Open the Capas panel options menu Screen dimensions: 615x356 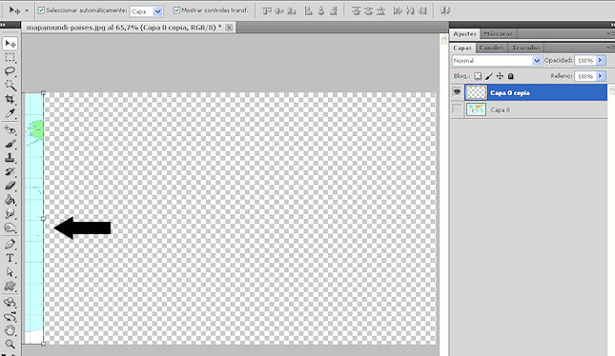610,48
